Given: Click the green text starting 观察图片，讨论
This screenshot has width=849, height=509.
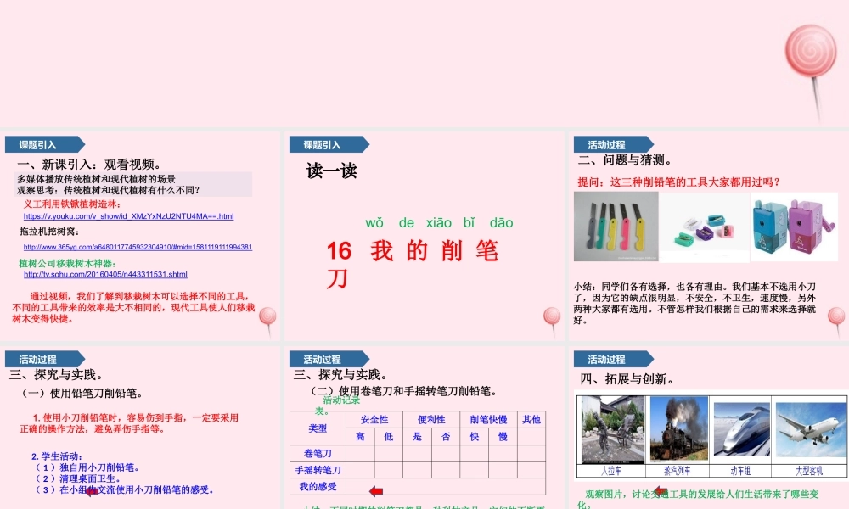Looking at the screenshot, I should (699, 499).
